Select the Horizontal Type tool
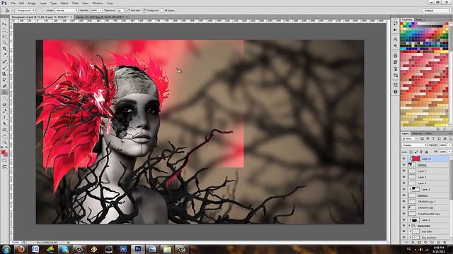This screenshot has height=254, width=453. coord(4,118)
